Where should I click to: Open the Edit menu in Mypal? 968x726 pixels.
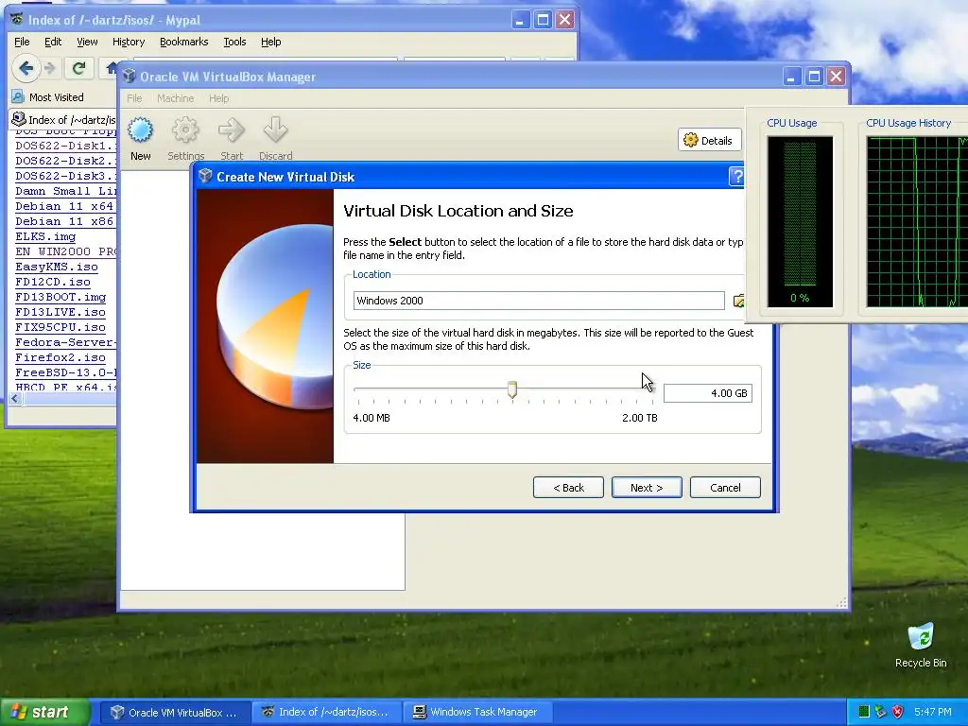point(53,42)
